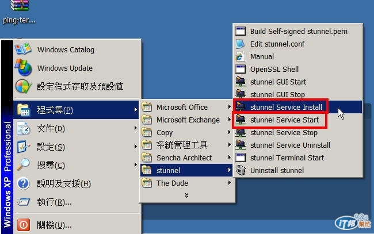
Task: Click the OpenSSL Shell window icon
Action: (241, 69)
